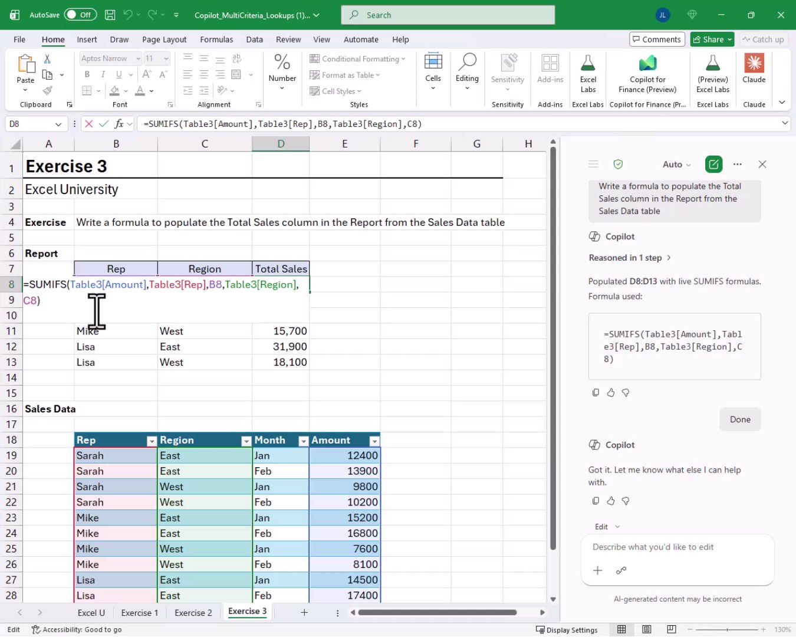Click the Catch up button
796x637 pixels.
tap(763, 40)
